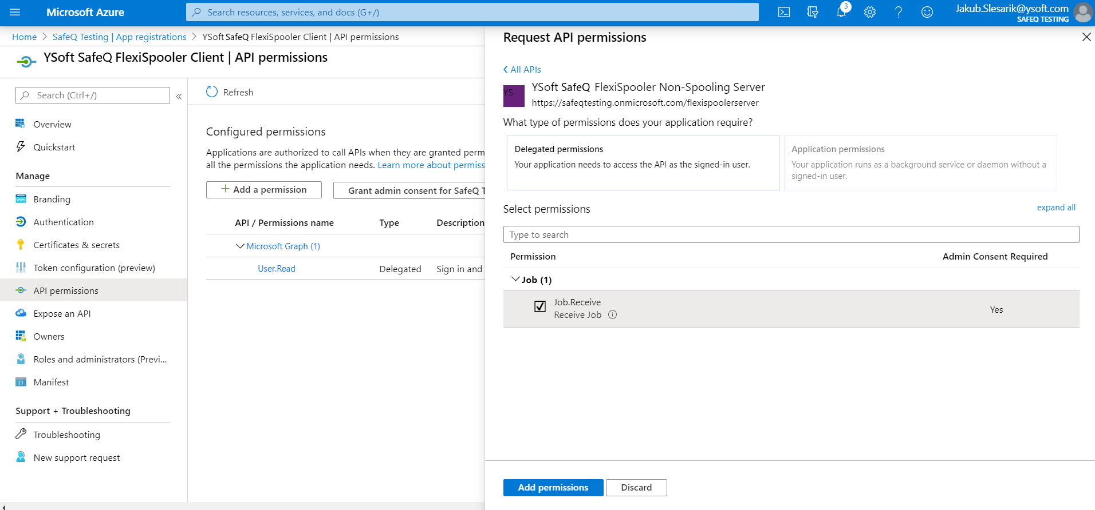Viewport: 1095px width, 510px height.
Task: Select the Delegated permissions option
Action: click(643, 162)
